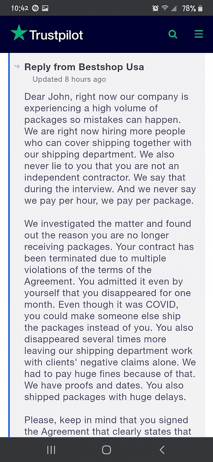Tap the 'Reply from Bestshop Usa' heading

(x=84, y=67)
